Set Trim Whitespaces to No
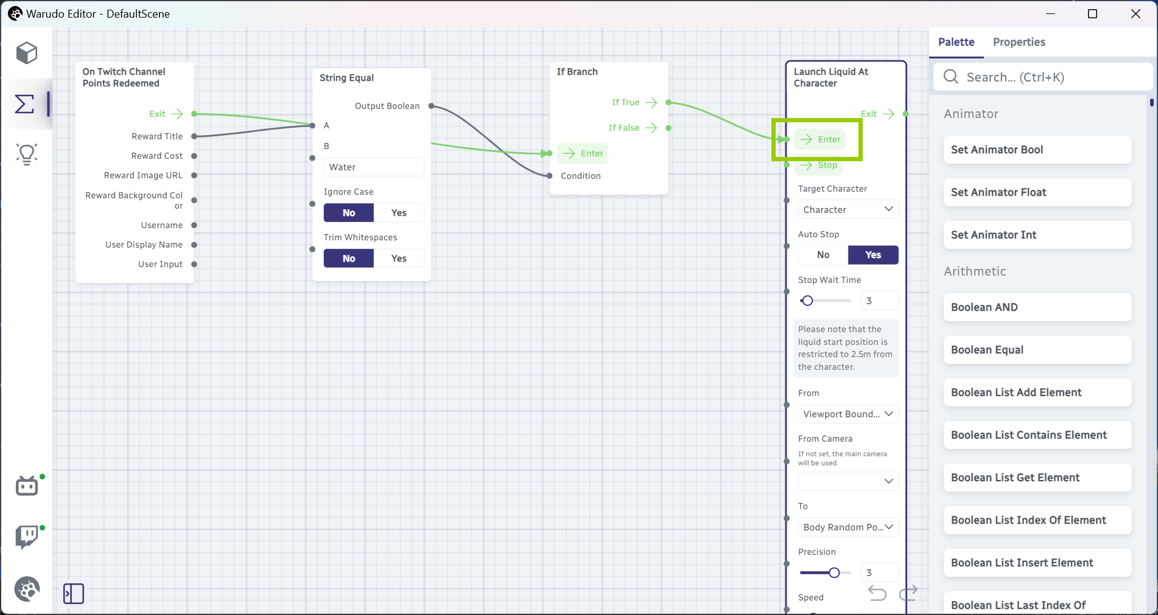 pyautogui.click(x=349, y=259)
